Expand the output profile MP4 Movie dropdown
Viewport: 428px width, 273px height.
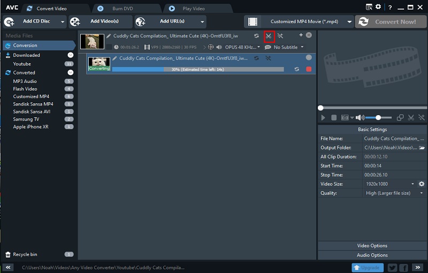(349, 21)
